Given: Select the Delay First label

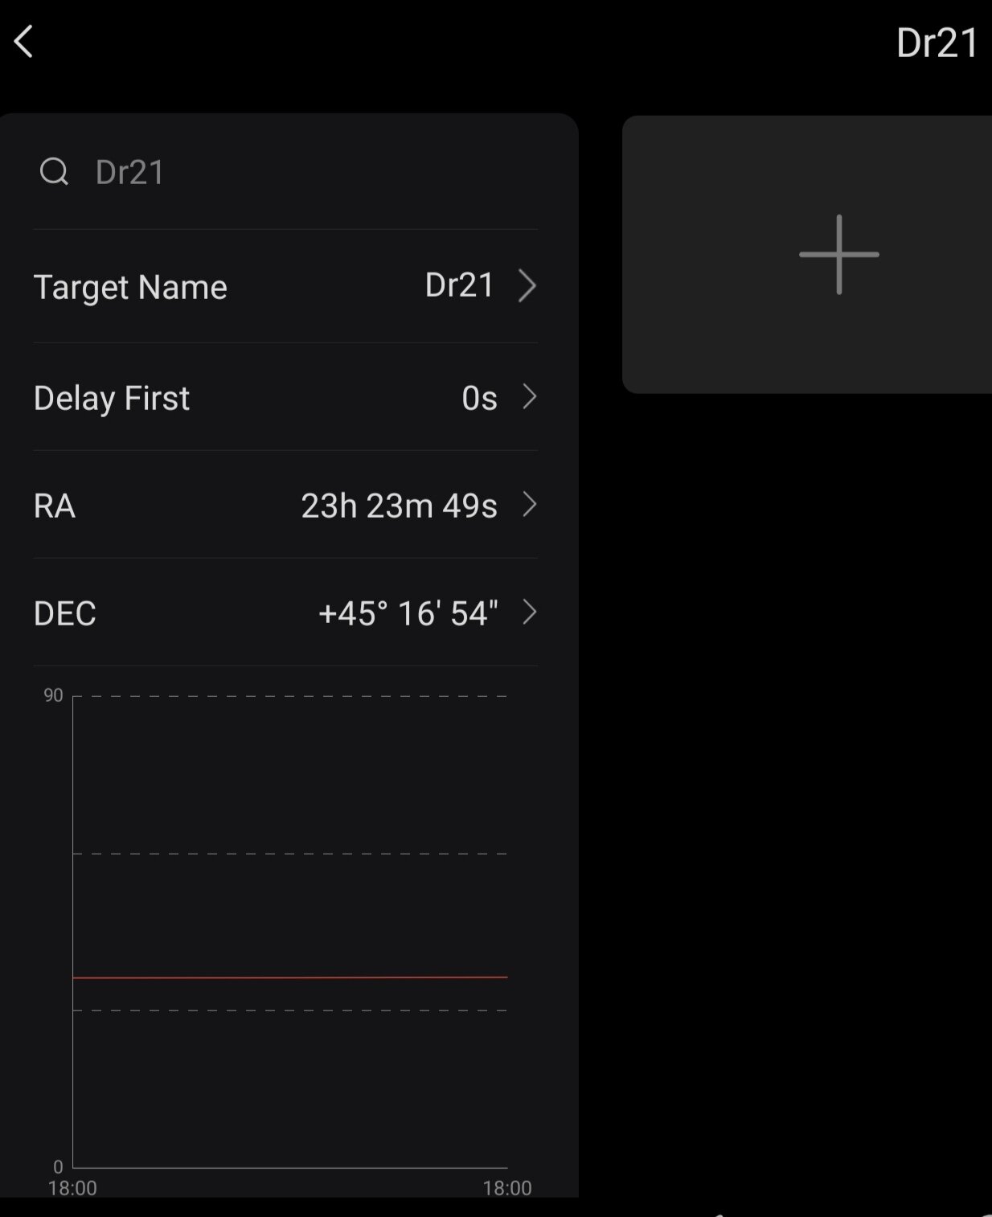Looking at the screenshot, I should 112,398.
